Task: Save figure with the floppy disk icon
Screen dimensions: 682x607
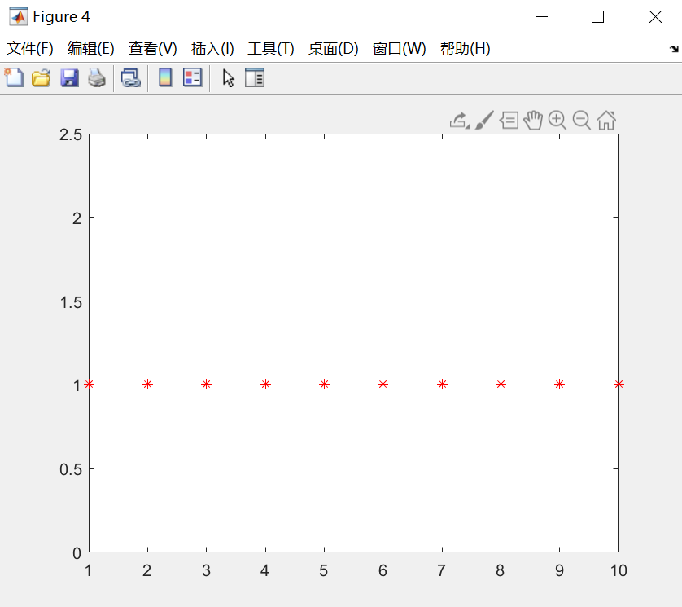Action: (69, 78)
